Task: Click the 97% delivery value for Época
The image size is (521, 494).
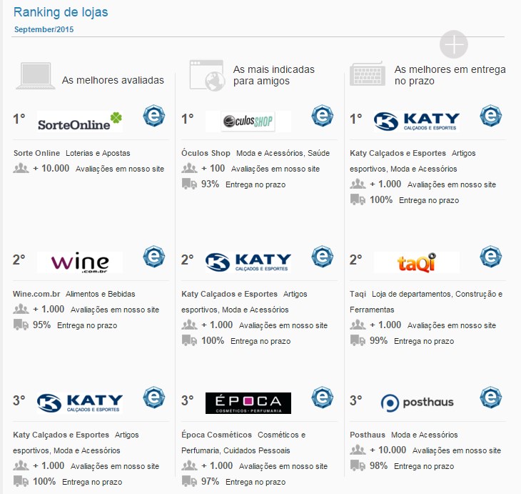Action: (x=210, y=481)
